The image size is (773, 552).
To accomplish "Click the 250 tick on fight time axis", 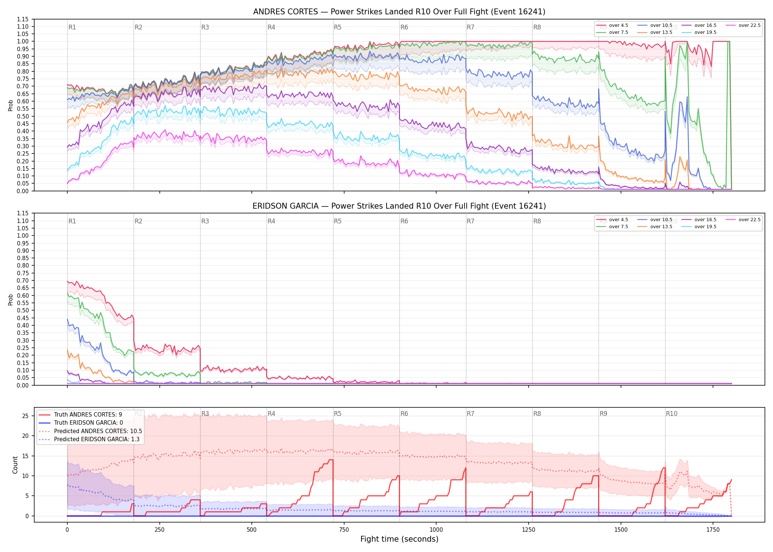I will coord(159,530).
